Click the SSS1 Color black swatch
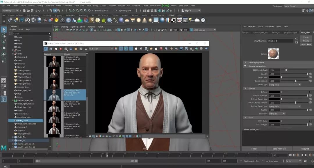 pos(274,121)
